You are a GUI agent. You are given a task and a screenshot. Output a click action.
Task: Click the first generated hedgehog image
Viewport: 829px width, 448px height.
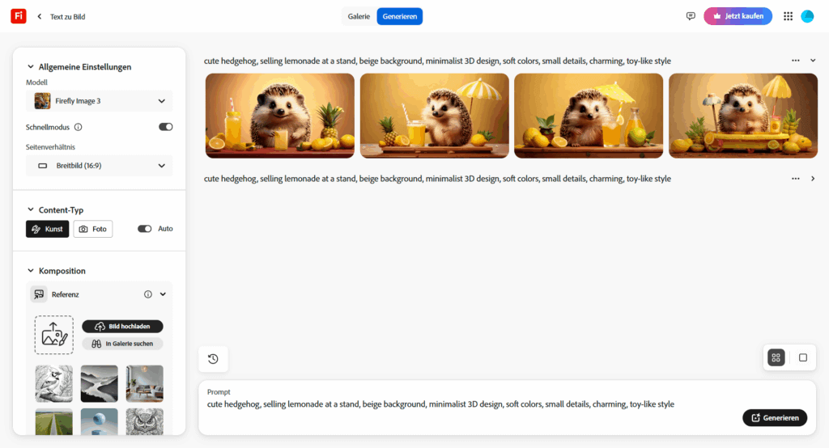(279, 115)
